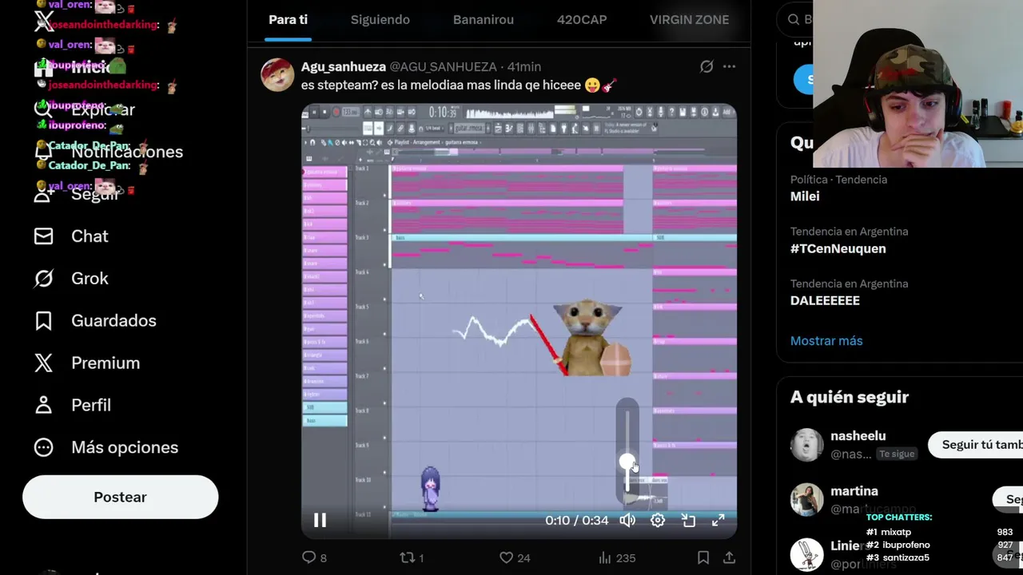Bookmark the Agu_sanhueza post
This screenshot has width=1023, height=575.
pos(703,557)
